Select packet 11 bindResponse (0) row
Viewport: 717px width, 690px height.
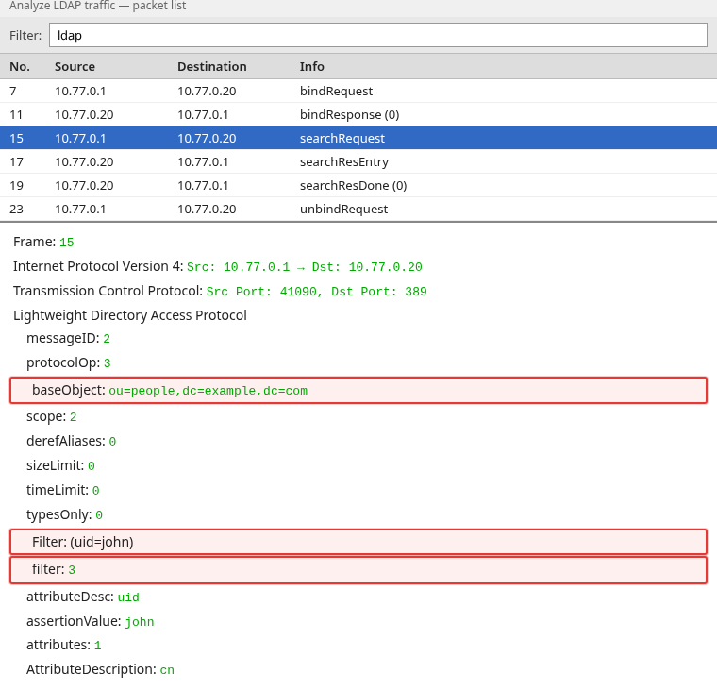tap(358, 115)
